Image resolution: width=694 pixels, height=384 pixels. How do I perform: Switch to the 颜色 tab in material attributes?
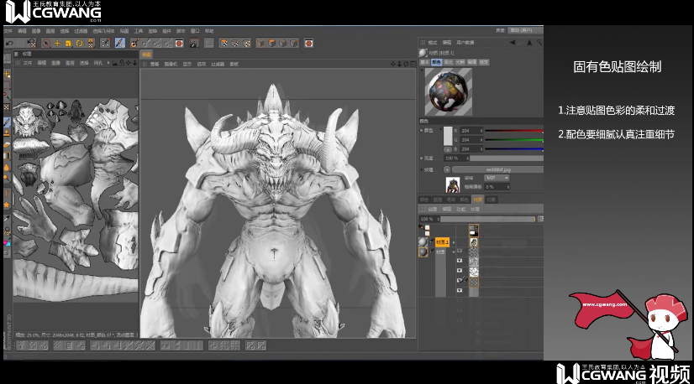tap(436, 61)
